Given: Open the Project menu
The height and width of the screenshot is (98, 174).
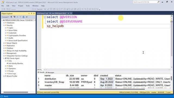Looking at the screenshot, I should point(21,6).
